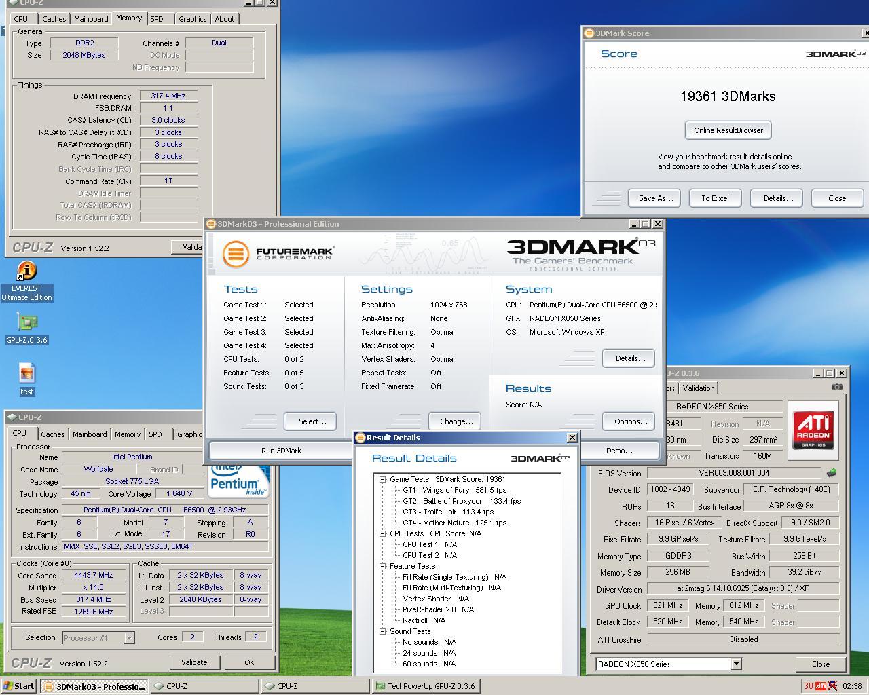
Task: Select GT3 - Troll's Lair result row
Action: (448, 512)
